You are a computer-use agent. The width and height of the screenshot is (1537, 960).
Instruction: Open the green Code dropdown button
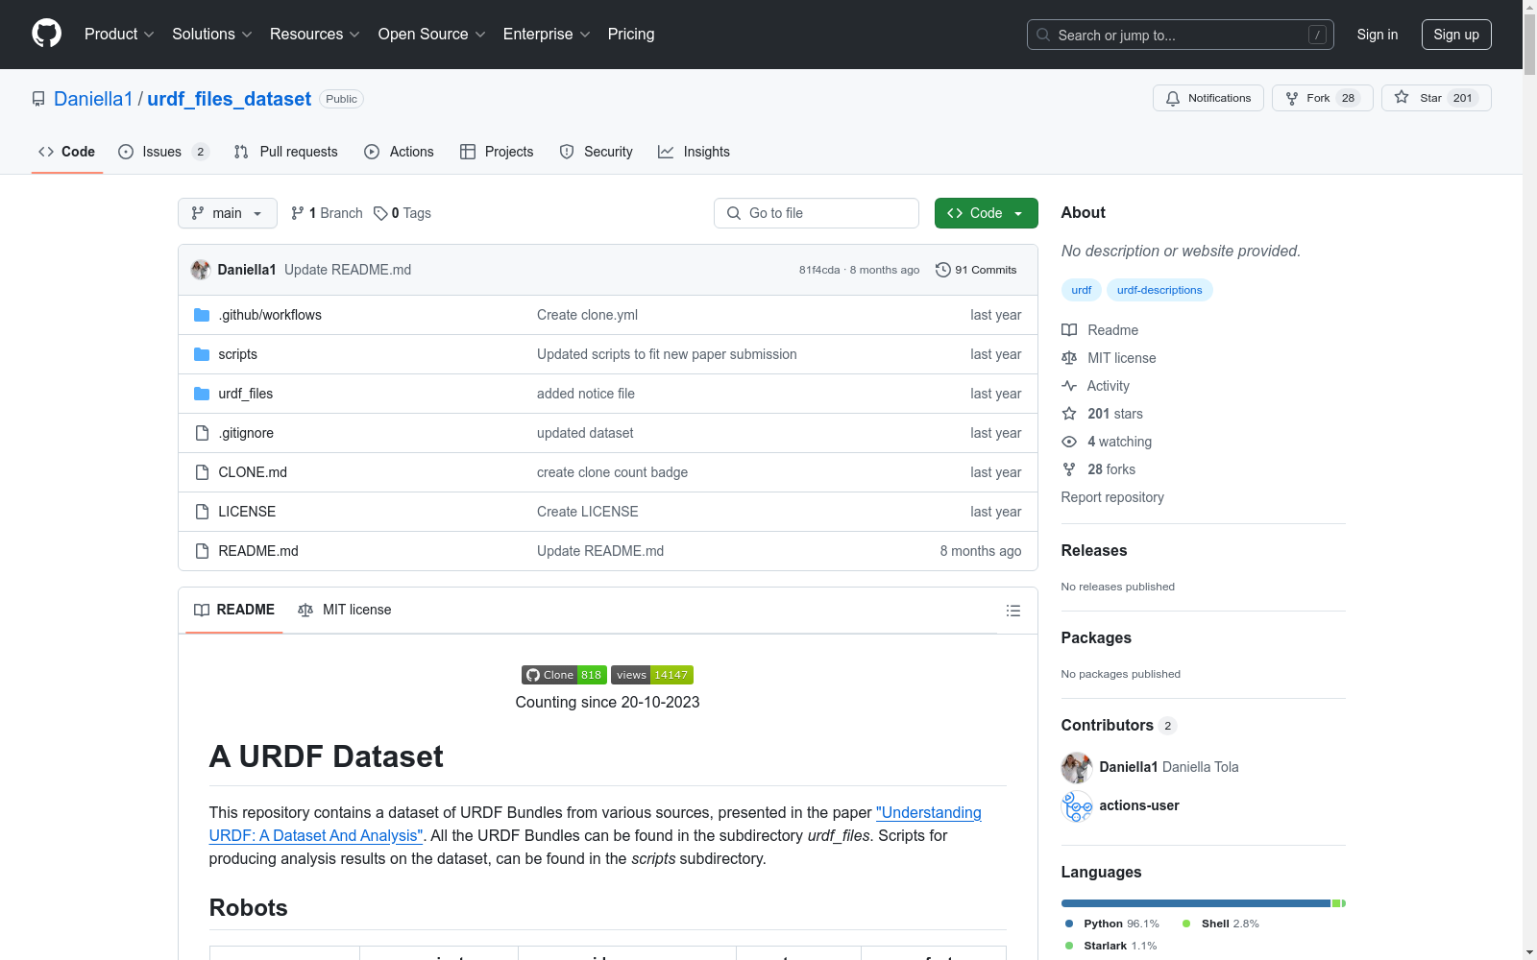coord(986,213)
